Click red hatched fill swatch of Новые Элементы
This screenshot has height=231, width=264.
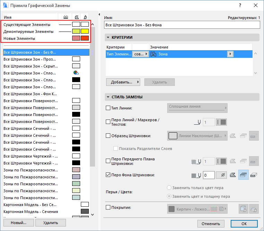pyautogui.click(x=76, y=38)
